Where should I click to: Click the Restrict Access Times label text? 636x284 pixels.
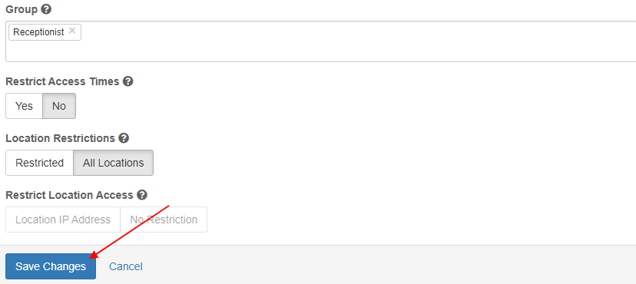(62, 81)
